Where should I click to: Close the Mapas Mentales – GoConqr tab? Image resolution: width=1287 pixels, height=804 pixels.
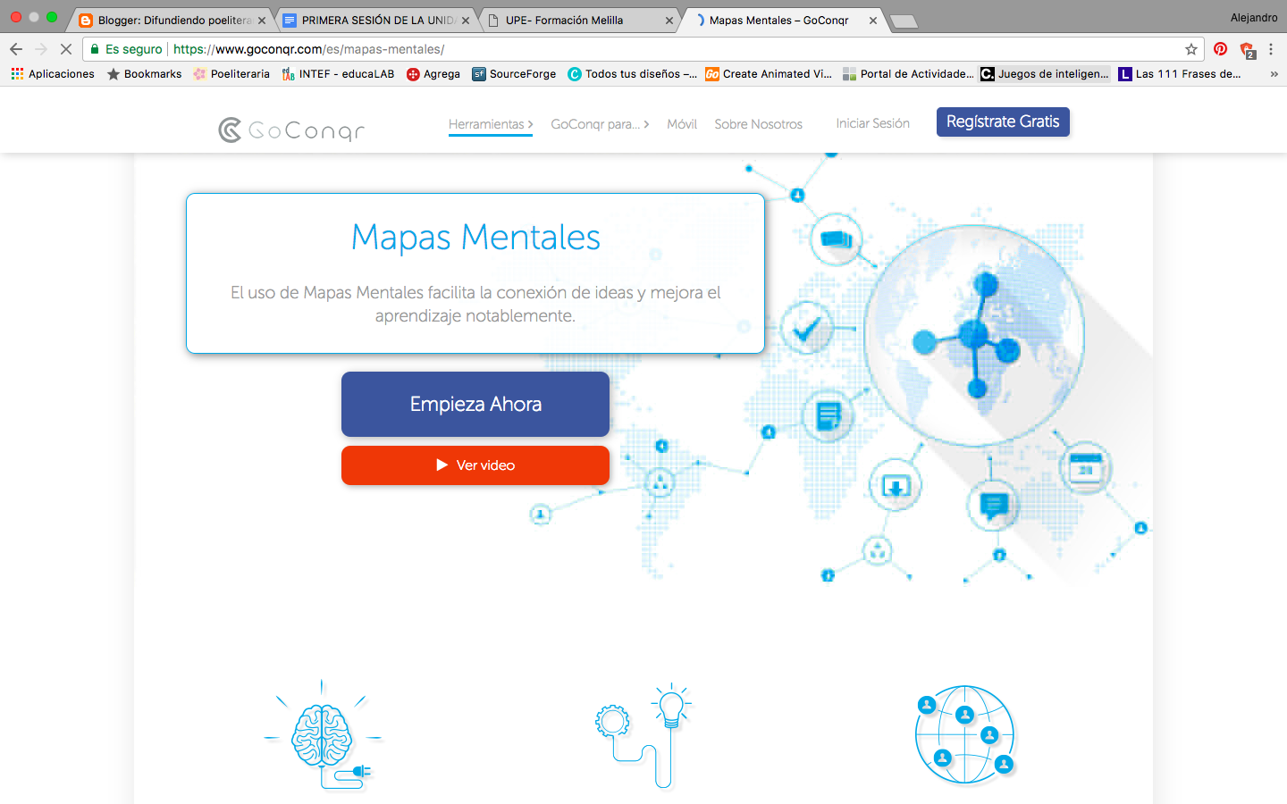(873, 20)
